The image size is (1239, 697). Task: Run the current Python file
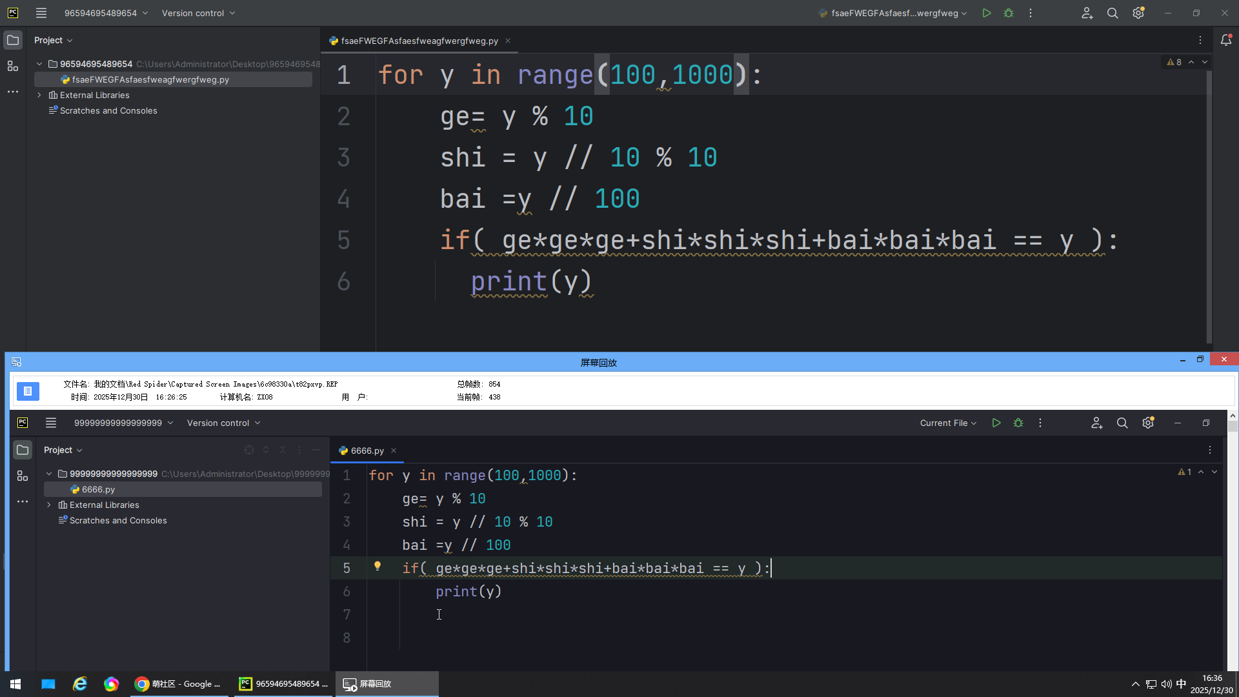987,13
